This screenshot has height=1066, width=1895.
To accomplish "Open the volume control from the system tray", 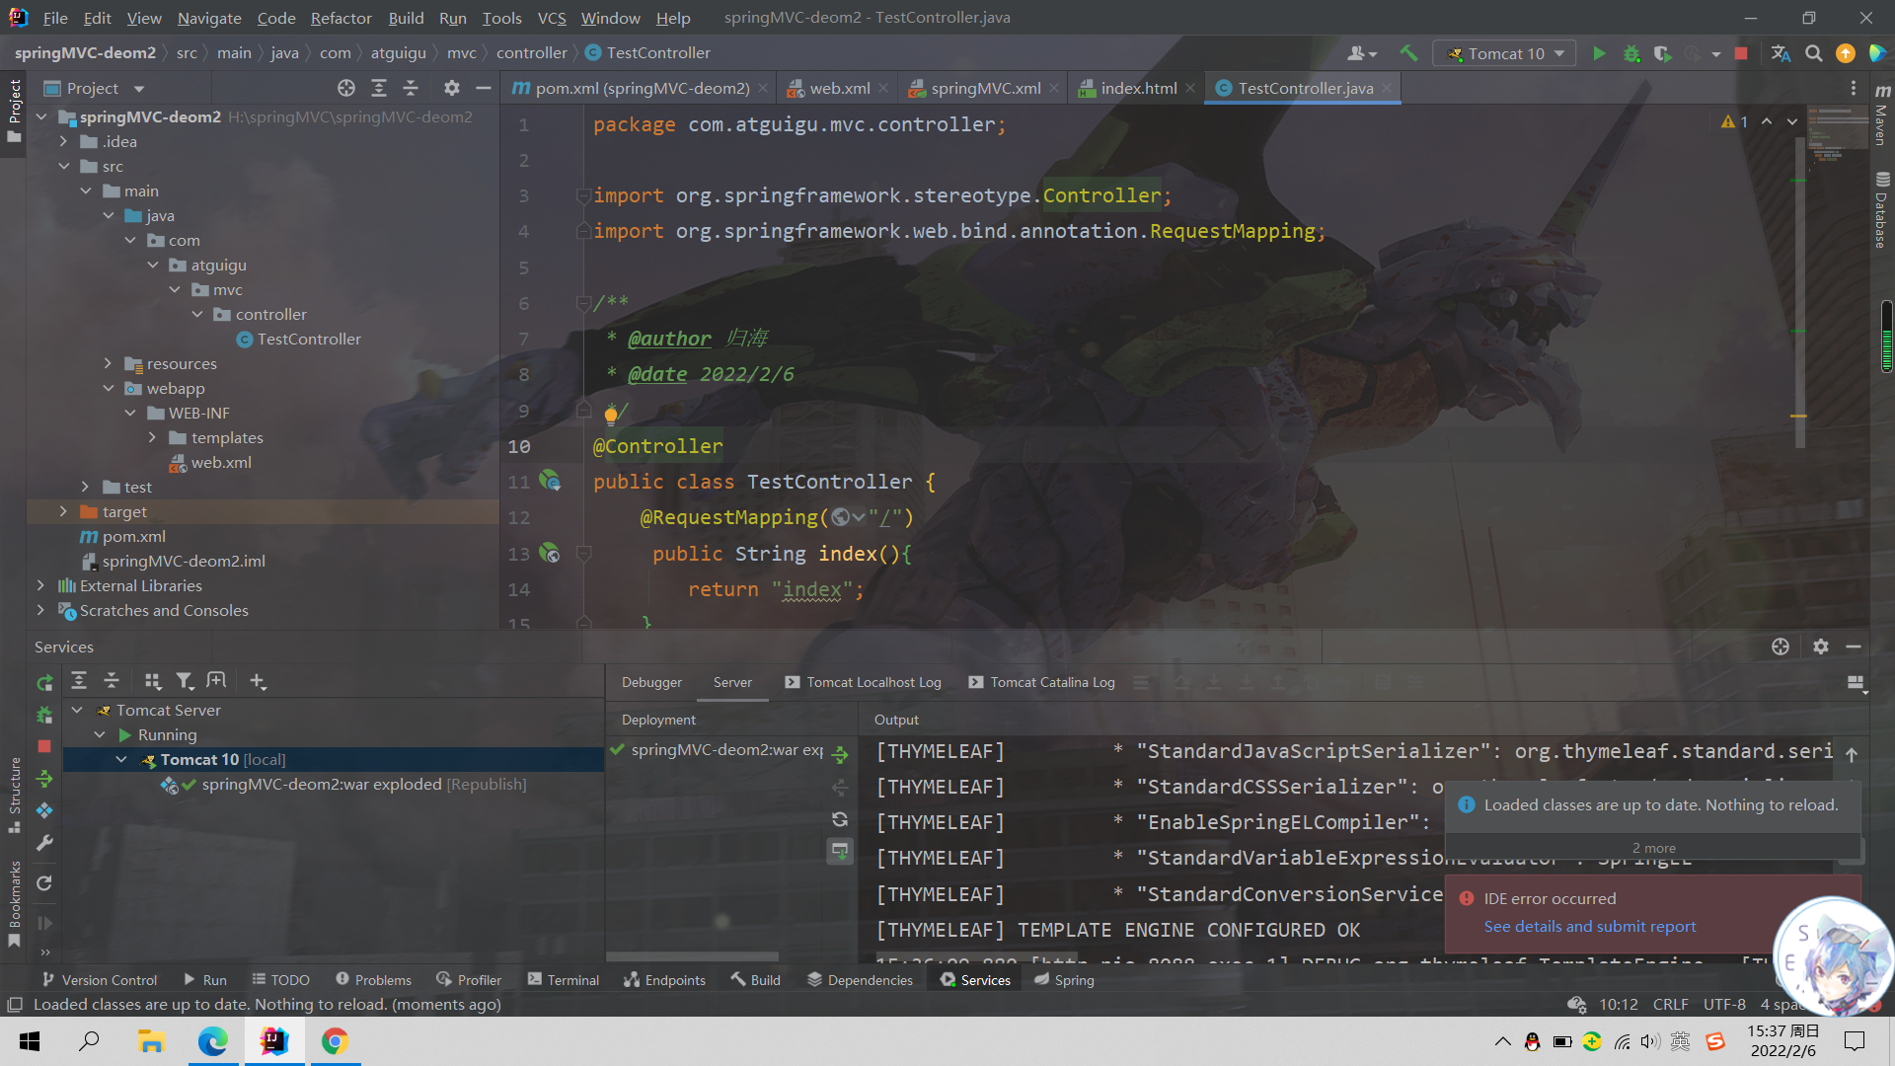I will coord(1649,1041).
